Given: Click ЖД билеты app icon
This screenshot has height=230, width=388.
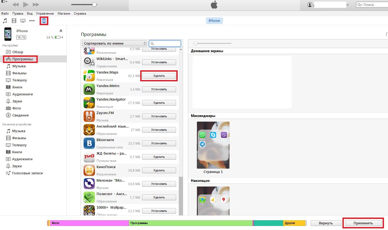Looking at the screenshot, I should pos(89,157).
